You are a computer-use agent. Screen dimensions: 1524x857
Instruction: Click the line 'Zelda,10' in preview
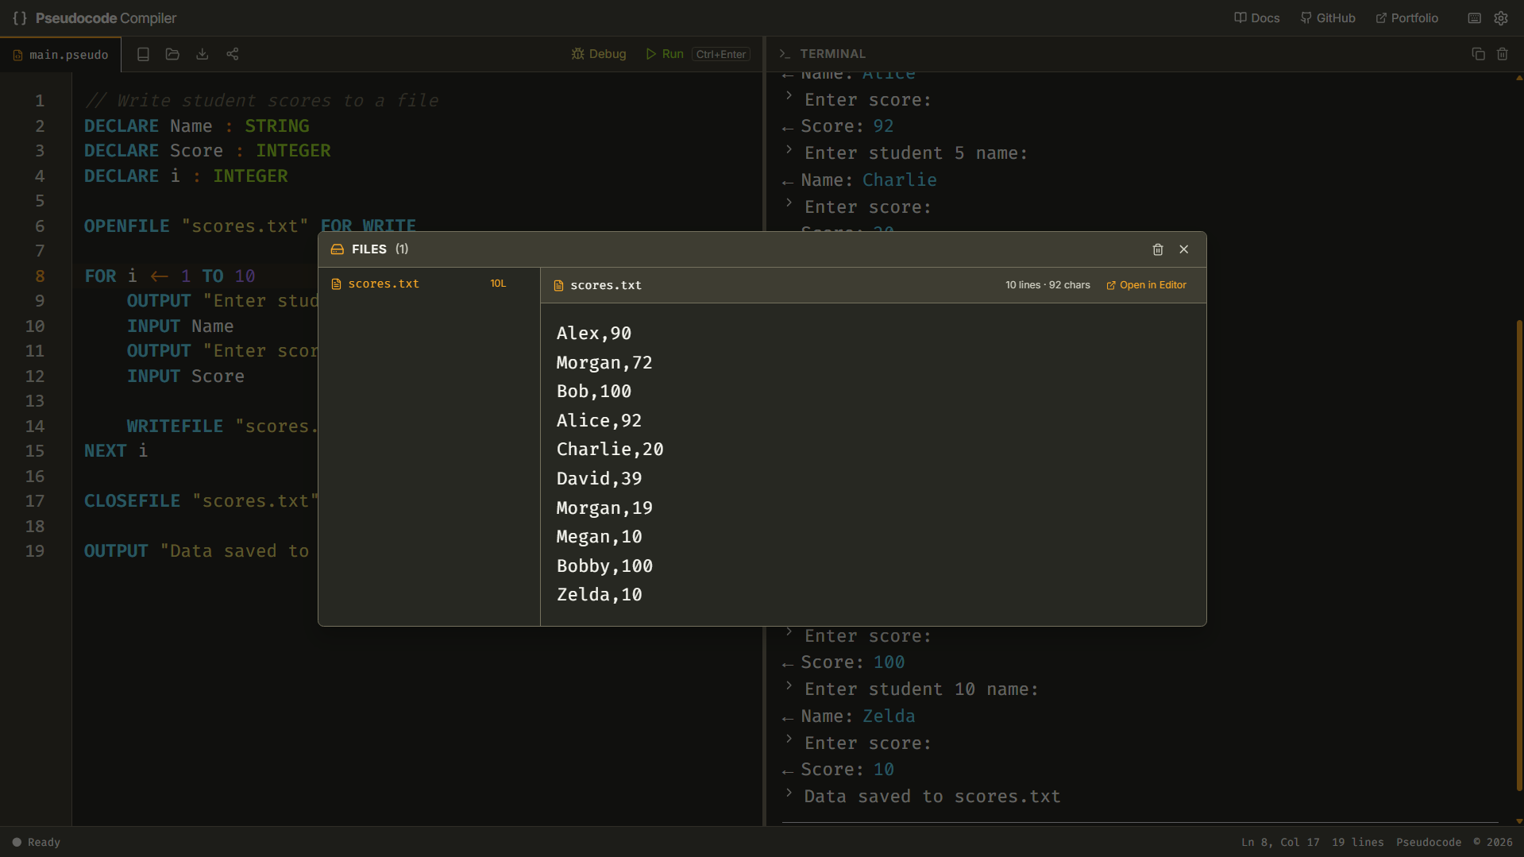pyautogui.click(x=600, y=595)
